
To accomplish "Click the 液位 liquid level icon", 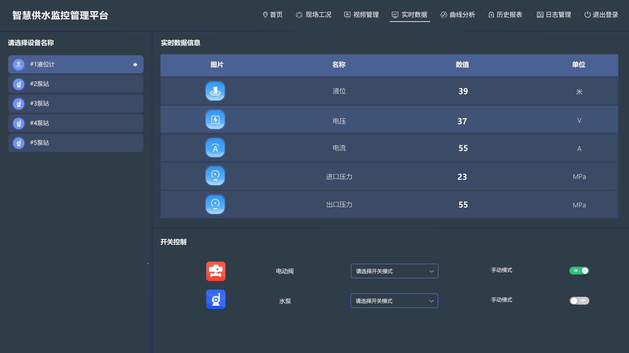I will 215,91.
